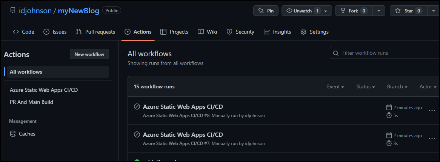Click the '15 workflow runs' text
The image size is (440, 162).
[154, 87]
